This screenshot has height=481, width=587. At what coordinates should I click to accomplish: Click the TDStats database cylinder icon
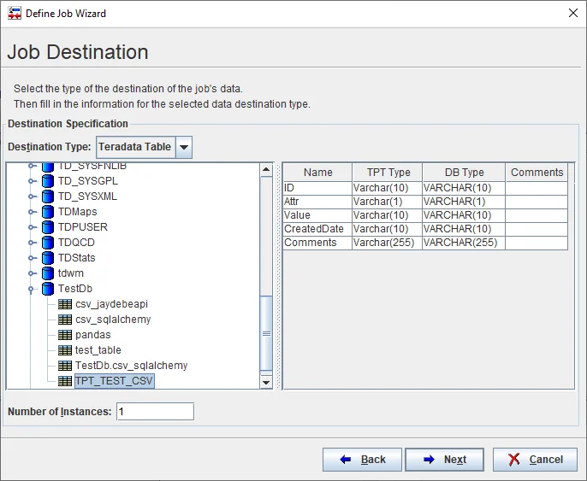[x=48, y=258]
